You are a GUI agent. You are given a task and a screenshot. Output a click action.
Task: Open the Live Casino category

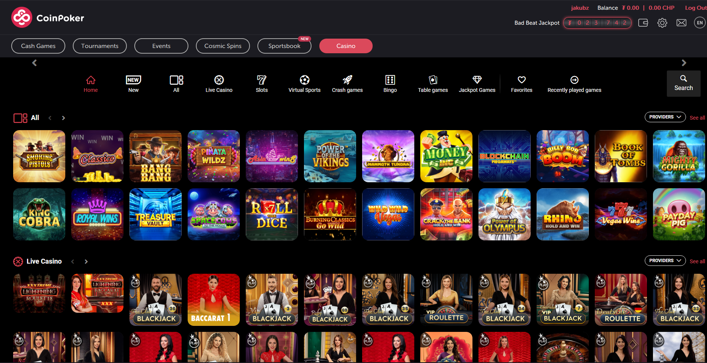pyautogui.click(x=219, y=84)
